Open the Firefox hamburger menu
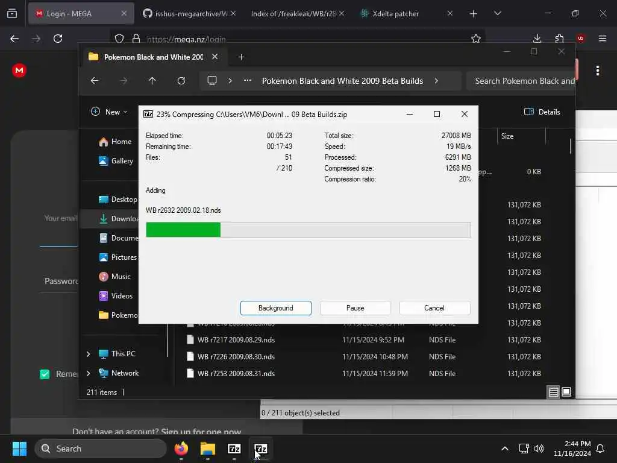 point(603,39)
